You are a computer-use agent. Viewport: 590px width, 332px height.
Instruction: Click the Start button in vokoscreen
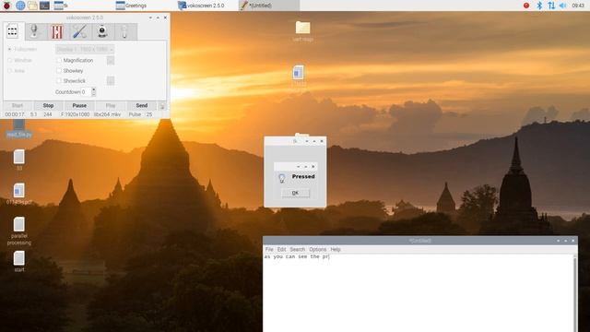click(18, 106)
